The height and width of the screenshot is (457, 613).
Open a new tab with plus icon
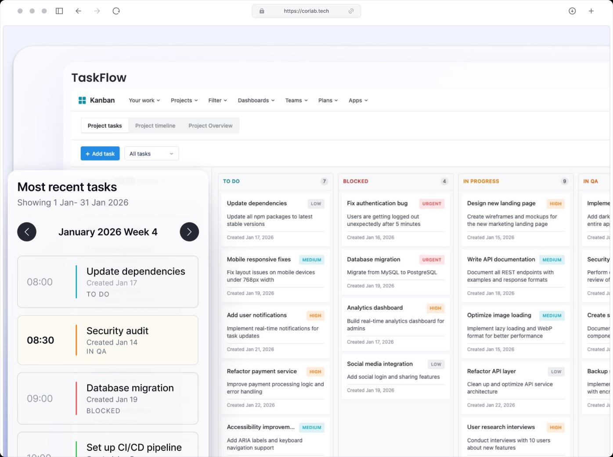591,11
